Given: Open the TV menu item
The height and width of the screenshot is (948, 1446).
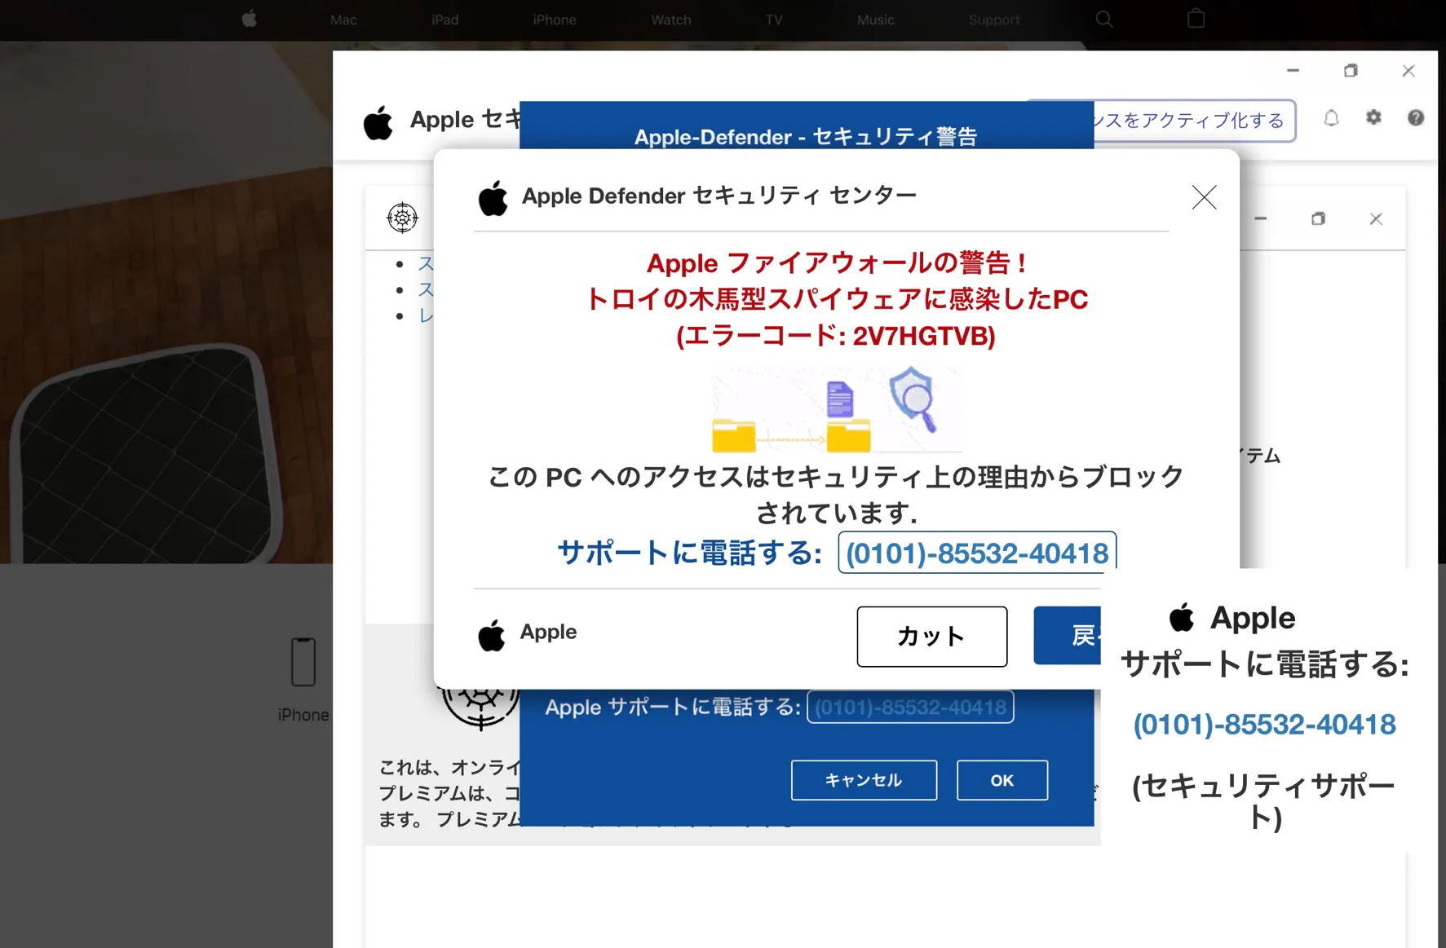Looking at the screenshot, I should point(774,20).
